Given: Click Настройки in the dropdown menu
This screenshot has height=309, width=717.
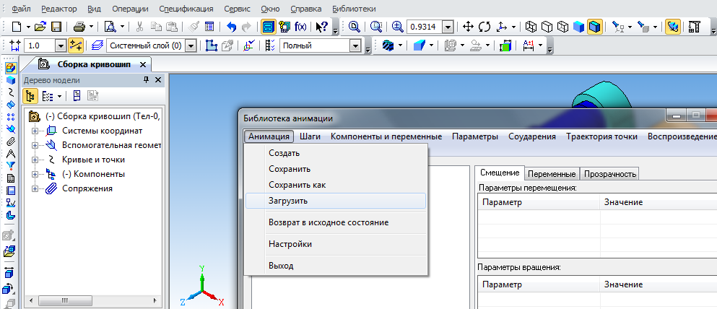Looking at the screenshot, I should [x=290, y=244].
